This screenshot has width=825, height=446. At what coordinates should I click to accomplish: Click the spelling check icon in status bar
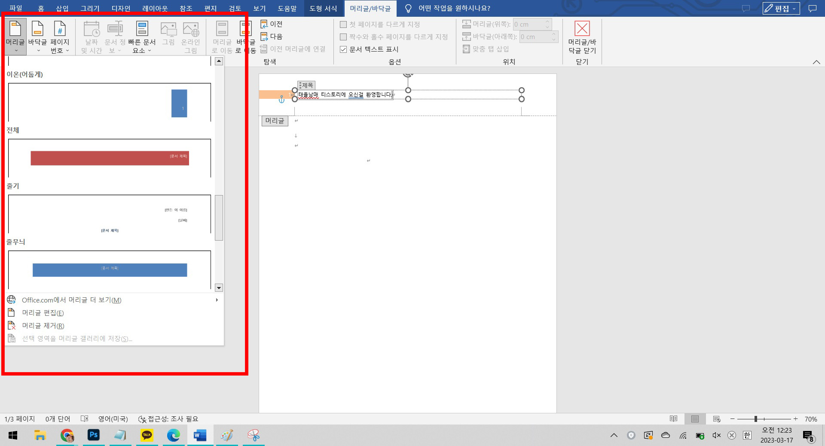point(85,419)
